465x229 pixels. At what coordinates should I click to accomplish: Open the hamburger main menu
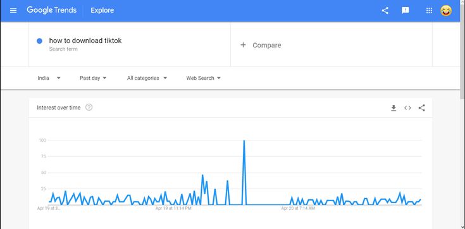point(13,11)
